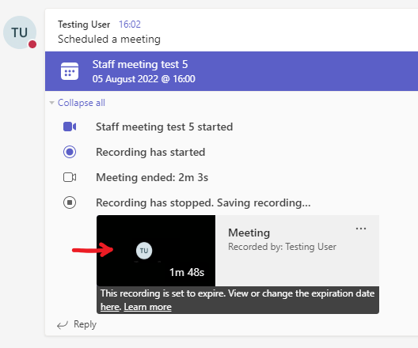This screenshot has width=418, height=348.
Task: Click the calendar icon in the meeting banner
Action: 70,71
